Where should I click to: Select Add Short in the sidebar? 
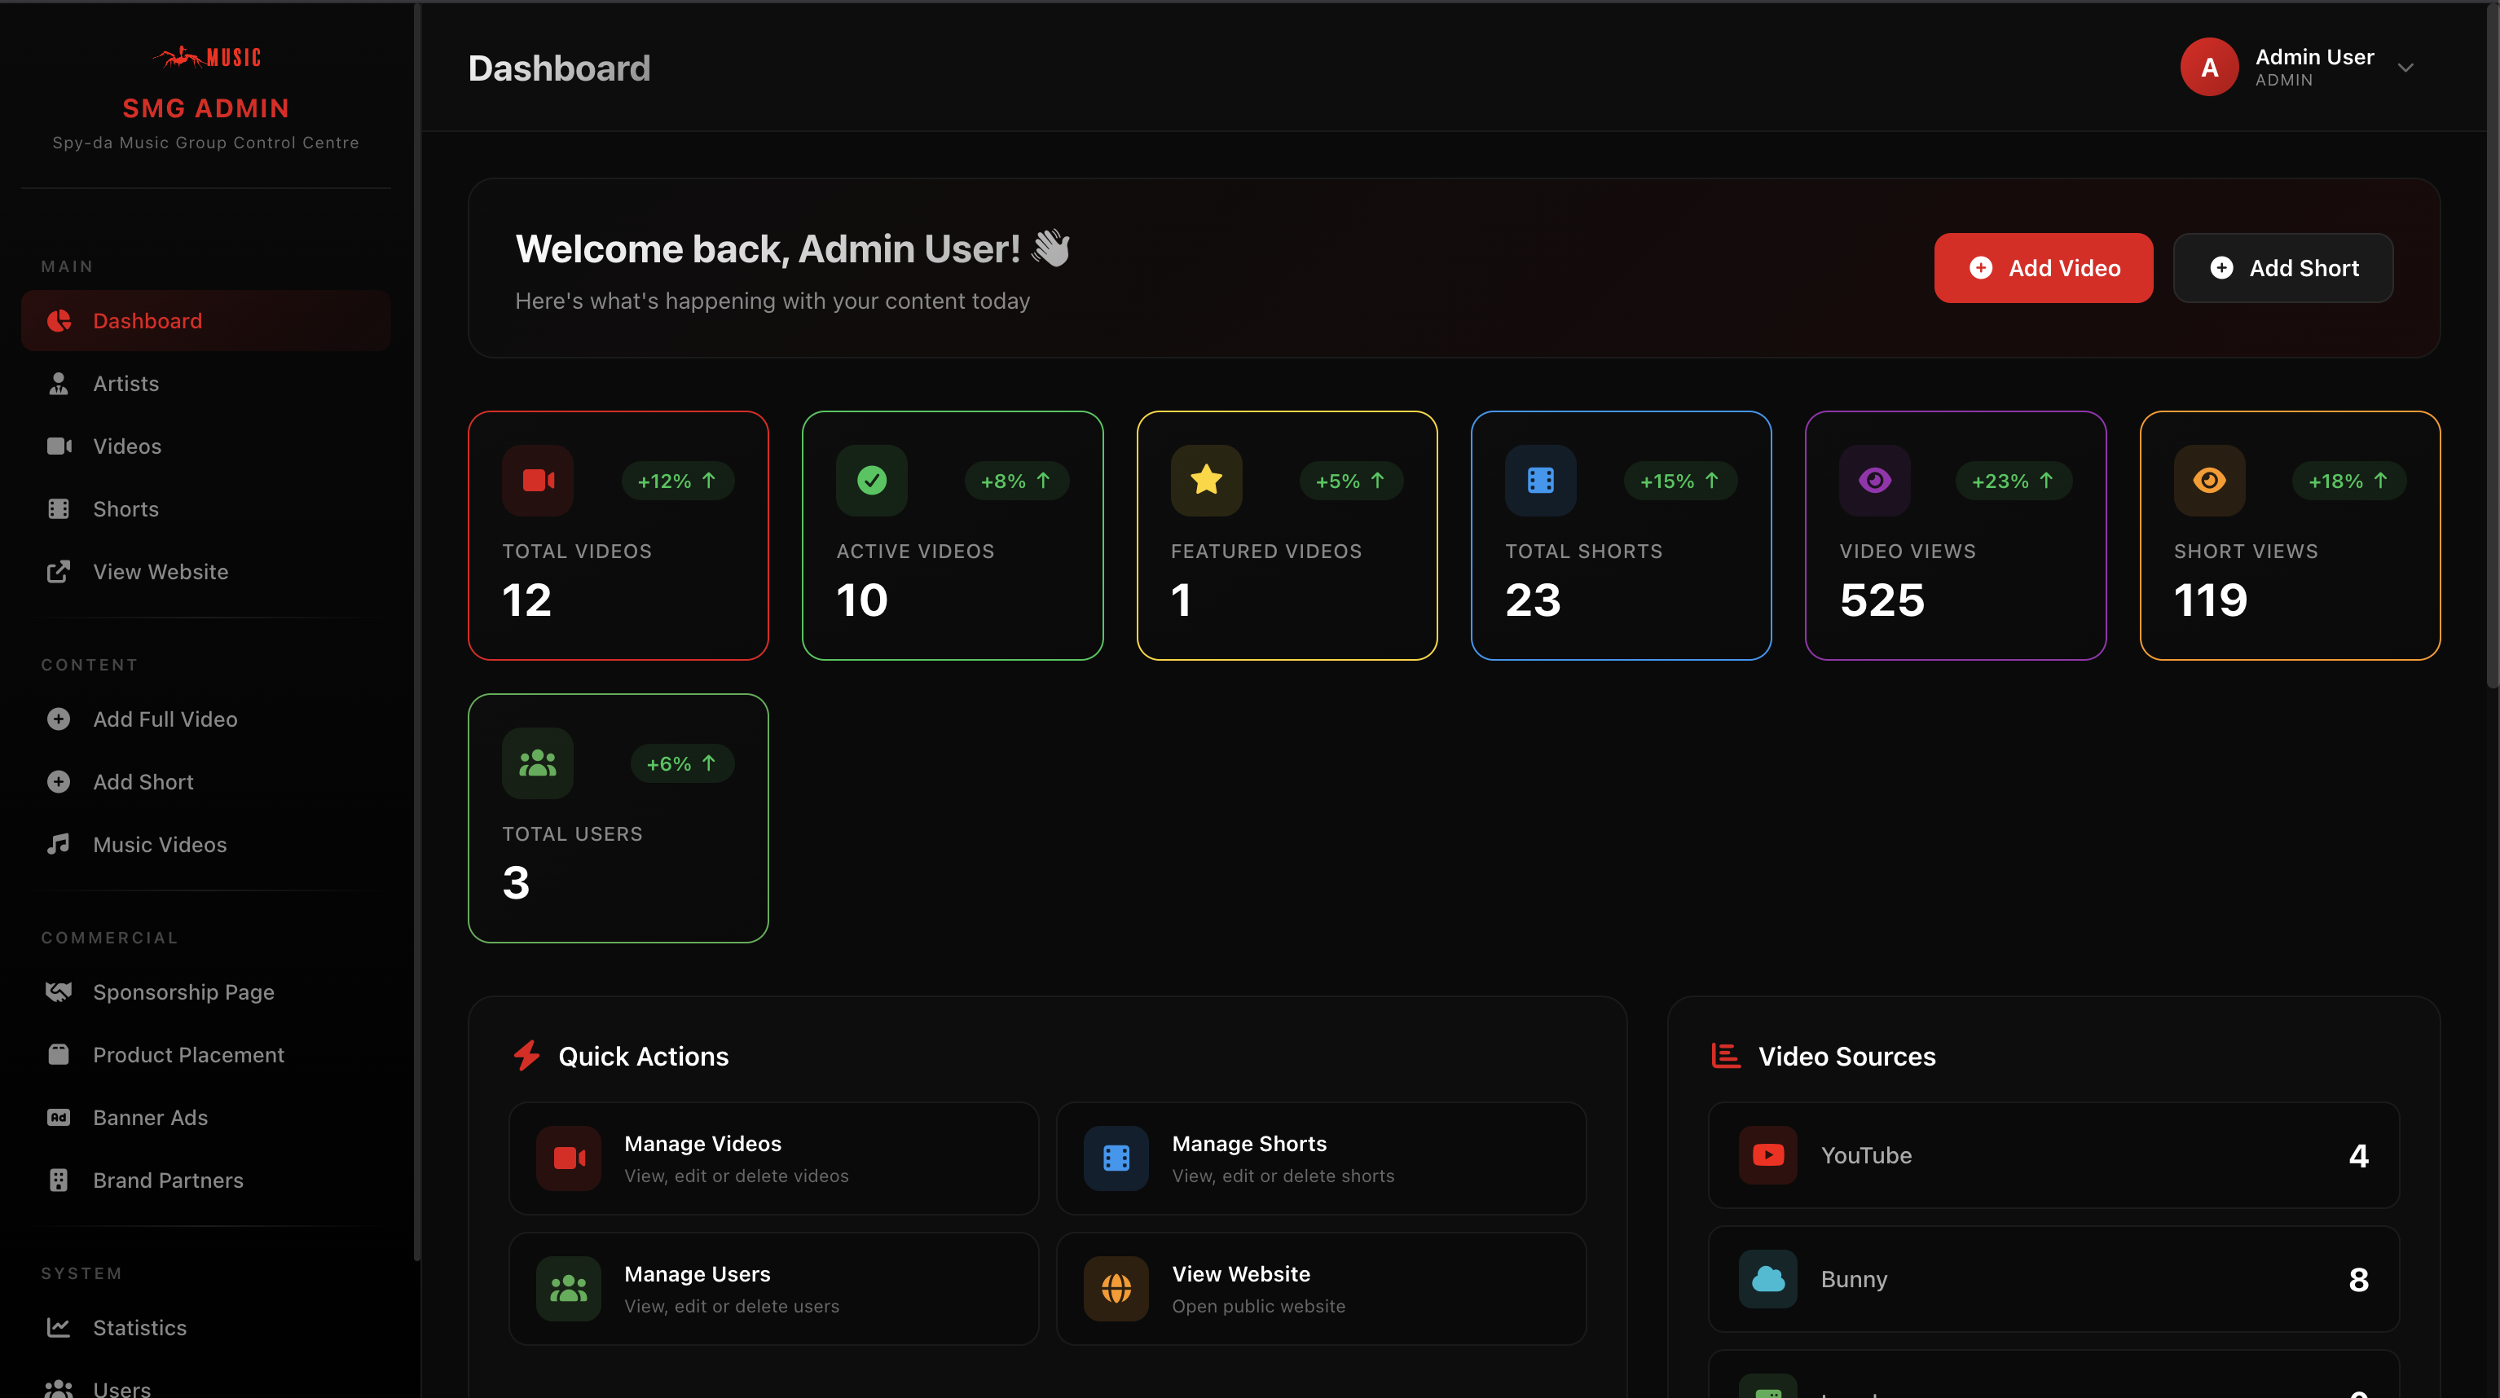(205, 782)
